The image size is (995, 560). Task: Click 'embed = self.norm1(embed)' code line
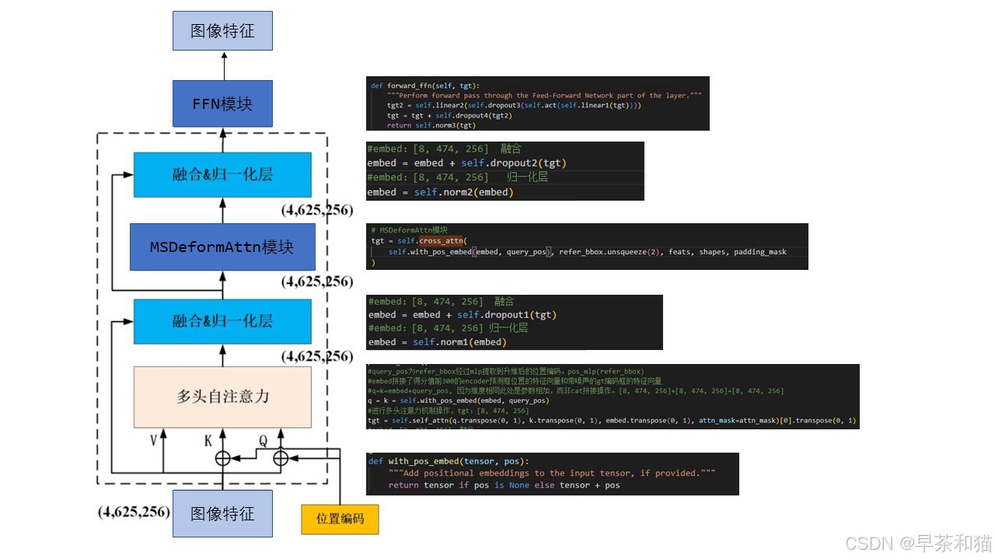click(x=437, y=342)
